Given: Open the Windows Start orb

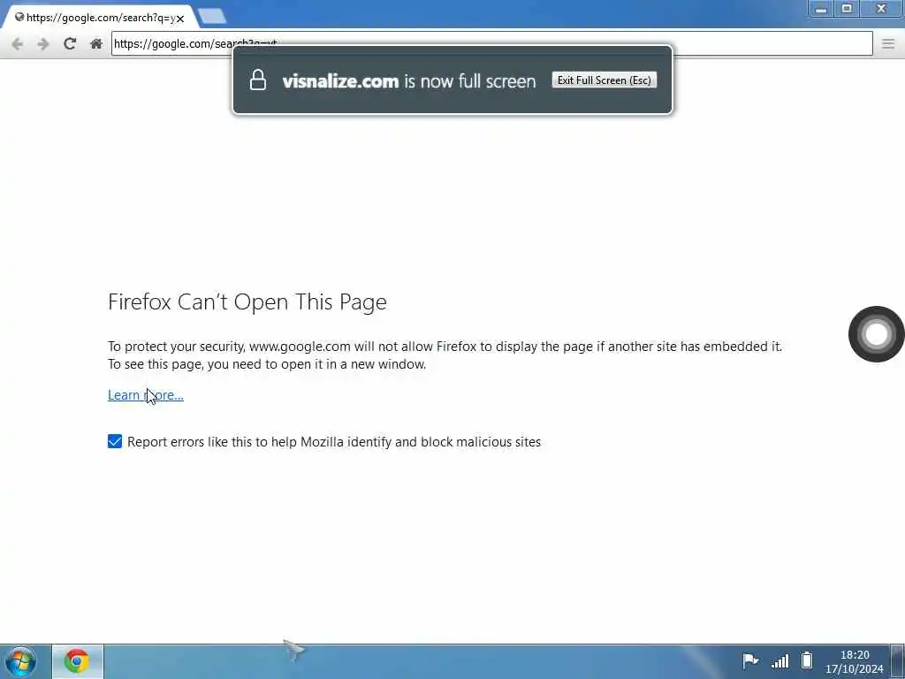Looking at the screenshot, I should pos(21,661).
